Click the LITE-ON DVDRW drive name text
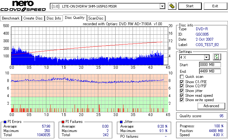 (89, 6)
